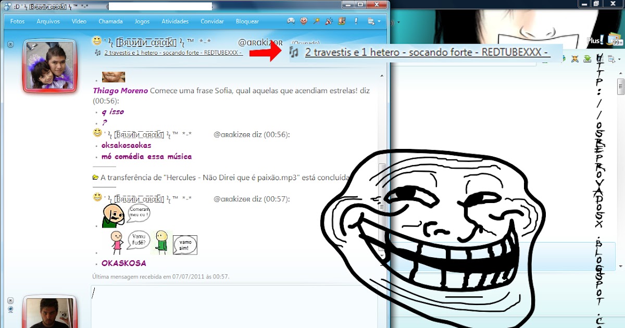The height and width of the screenshot is (328, 625).
Task: Click the smiley before the 00:57 message
Action: (x=97, y=197)
